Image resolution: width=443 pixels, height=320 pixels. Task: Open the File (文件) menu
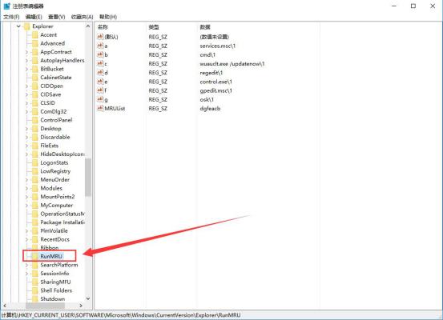(11, 17)
